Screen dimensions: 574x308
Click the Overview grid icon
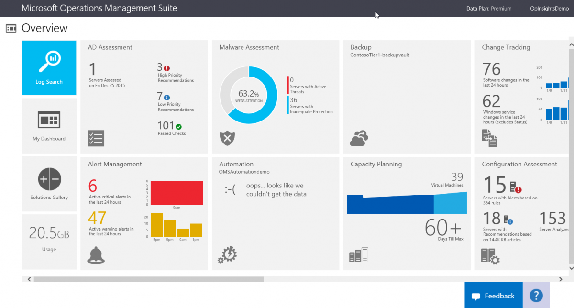click(x=11, y=28)
